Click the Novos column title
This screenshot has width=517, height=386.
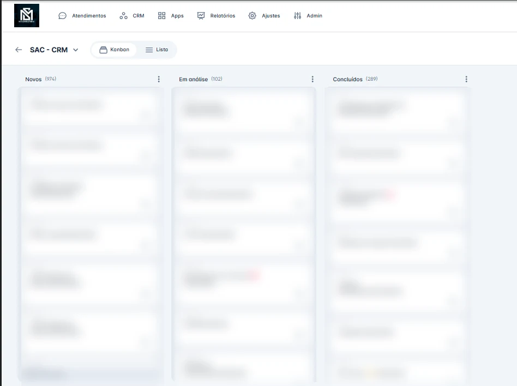point(33,80)
